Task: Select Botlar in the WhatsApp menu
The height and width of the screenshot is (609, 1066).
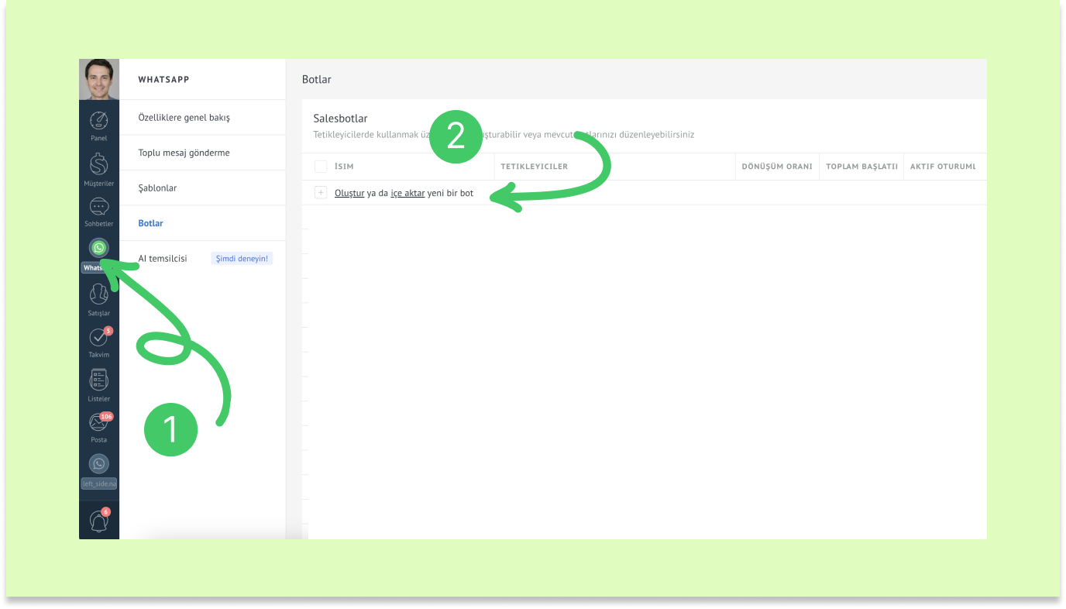Action: click(x=150, y=223)
